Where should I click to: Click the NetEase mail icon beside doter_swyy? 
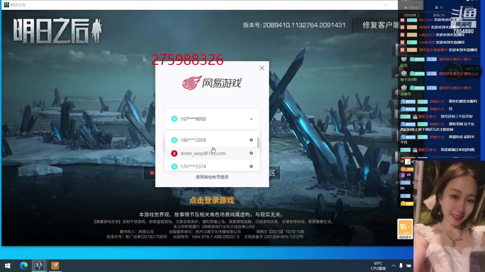click(174, 153)
